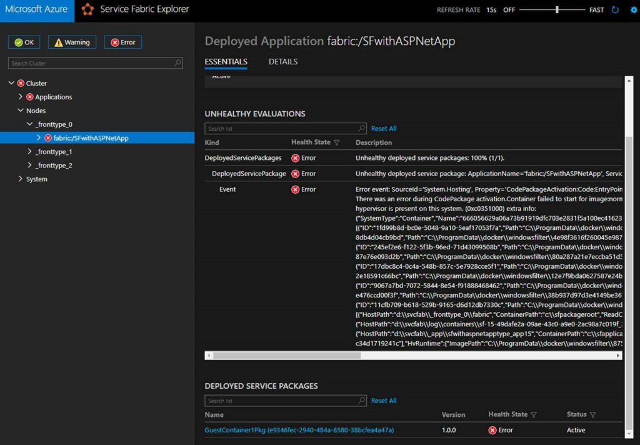Toggle the Warning health filter button
Screen dimensions: 640x445
(72, 42)
